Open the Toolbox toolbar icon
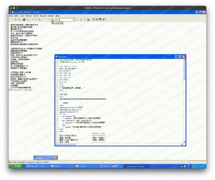The image size is (215, 180). pyautogui.click(x=104, y=19)
